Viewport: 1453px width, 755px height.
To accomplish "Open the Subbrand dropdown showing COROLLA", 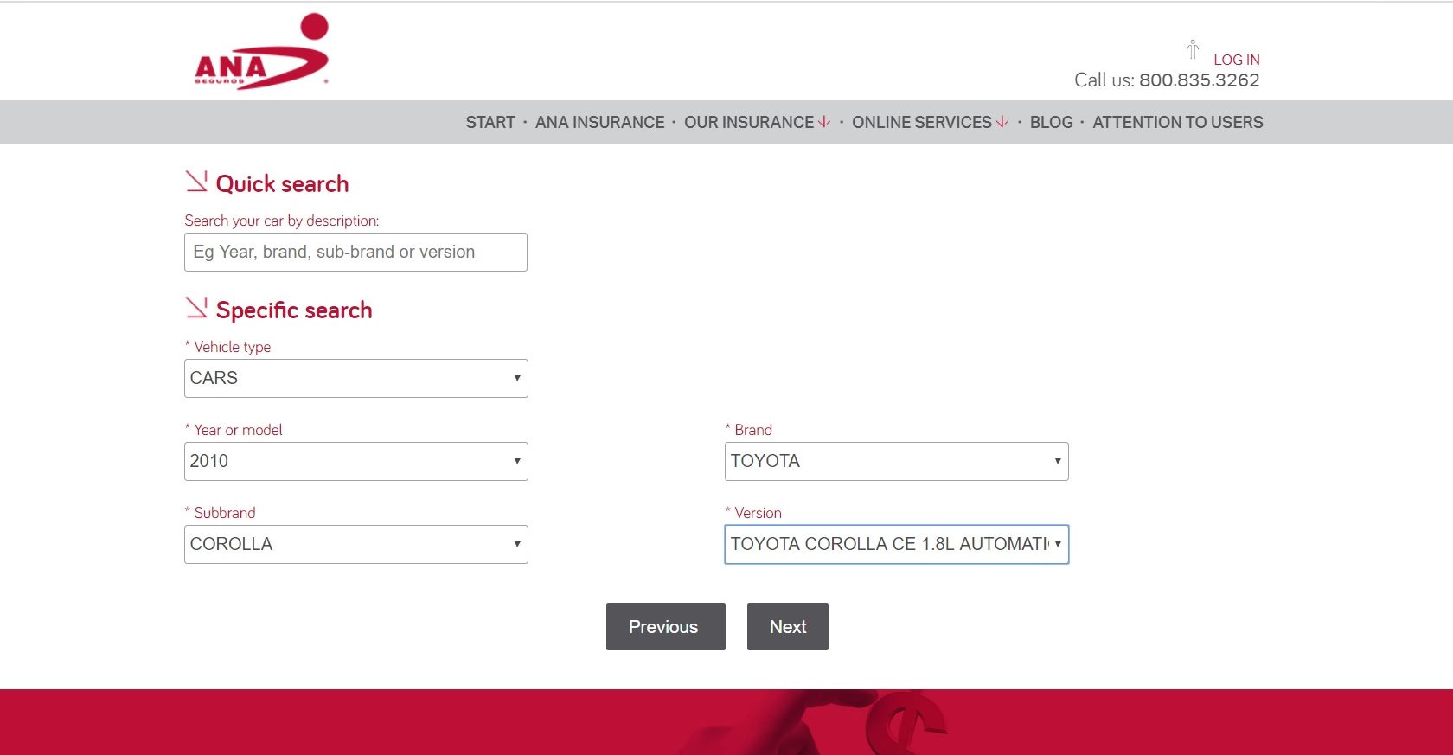I will pos(355,544).
